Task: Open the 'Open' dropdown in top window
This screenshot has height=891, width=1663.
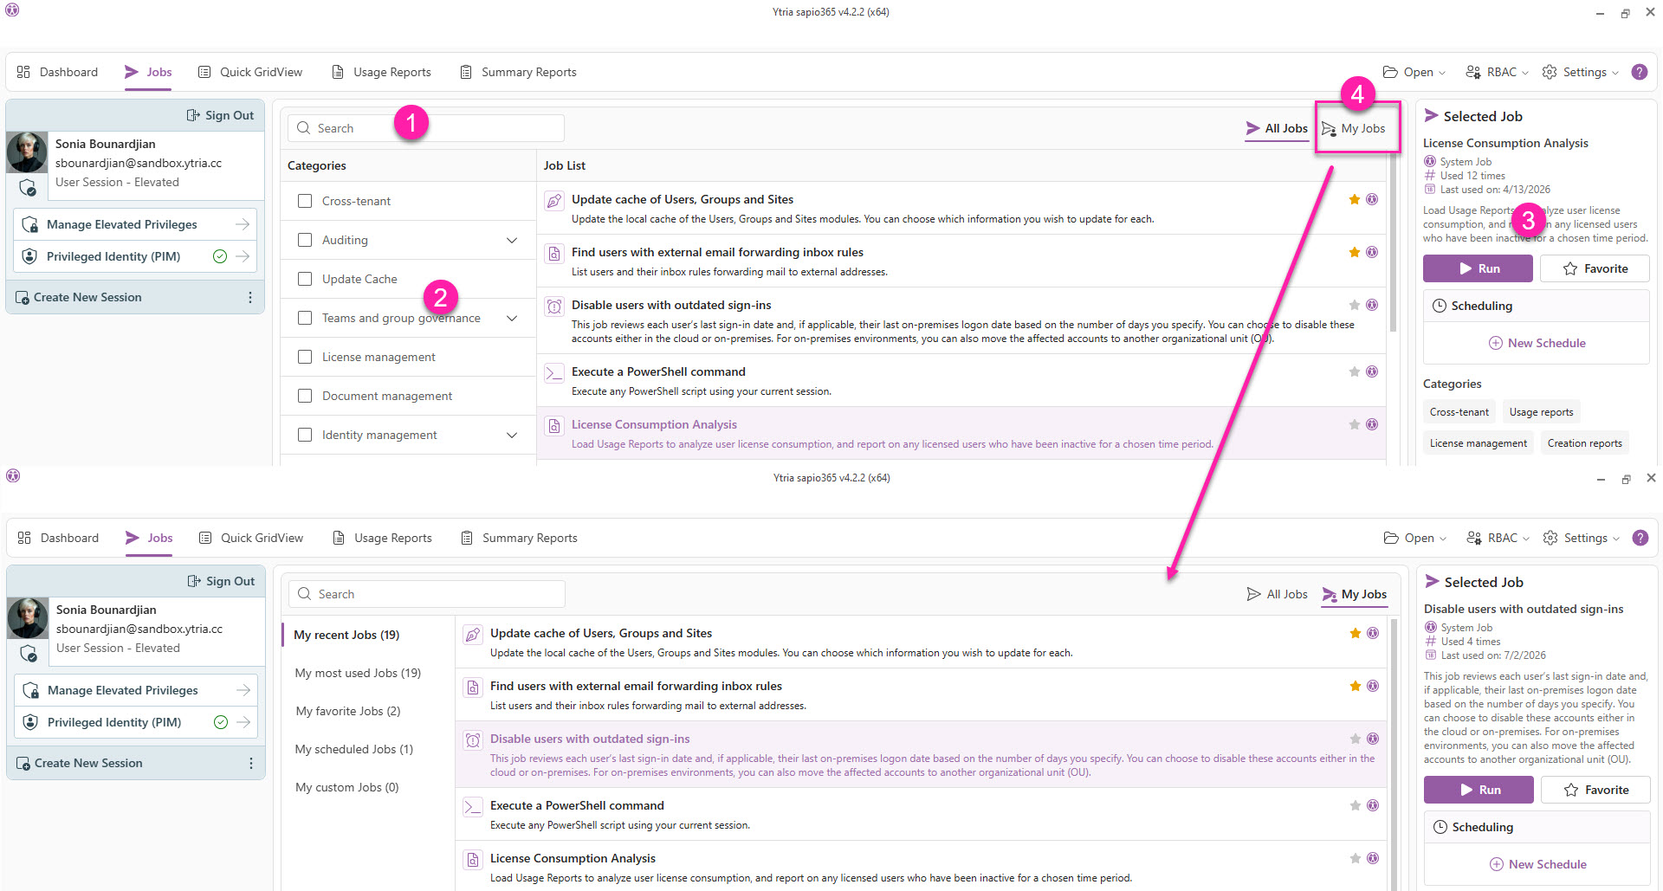Action: tap(1414, 72)
